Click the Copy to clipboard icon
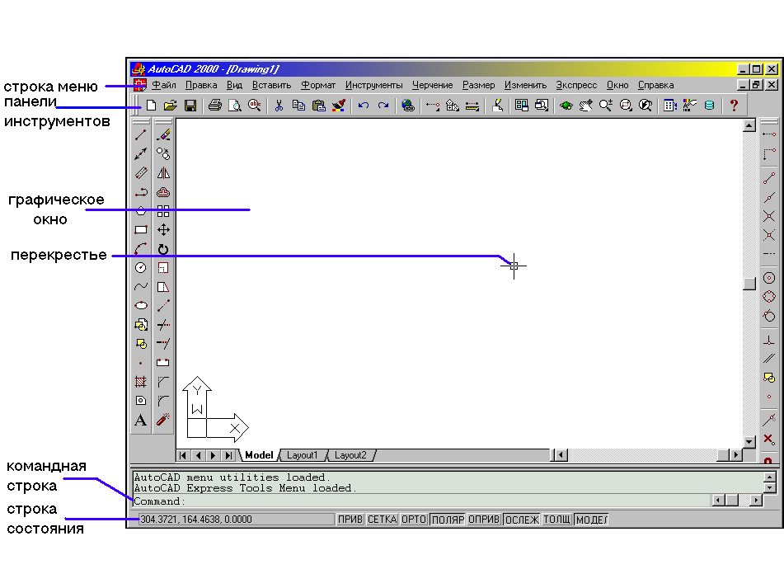Screen dimensions: 784x569 [x=298, y=106]
